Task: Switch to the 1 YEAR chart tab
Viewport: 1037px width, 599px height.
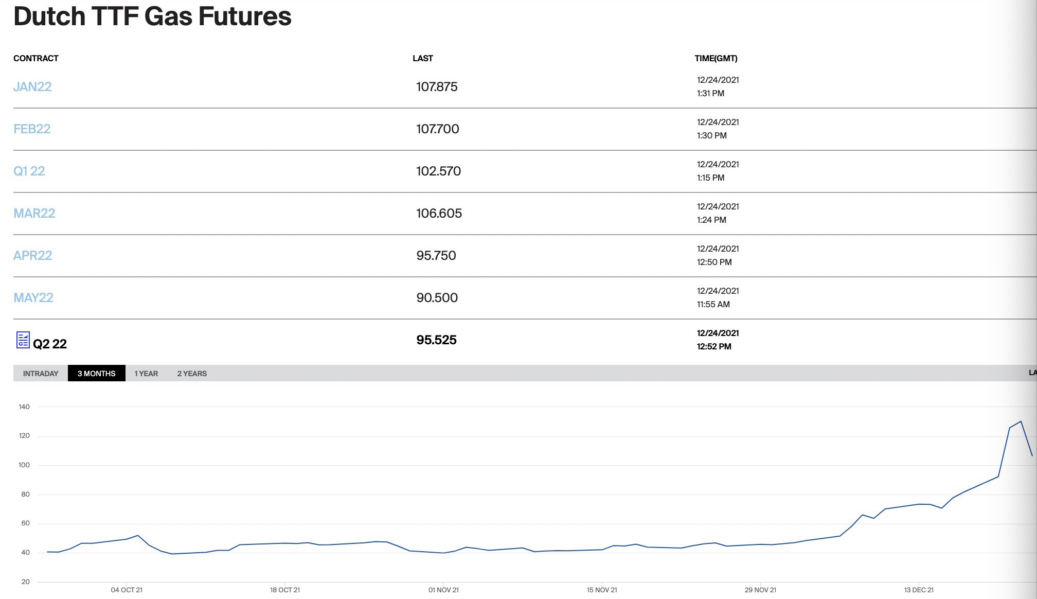Action: (x=146, y=374)
